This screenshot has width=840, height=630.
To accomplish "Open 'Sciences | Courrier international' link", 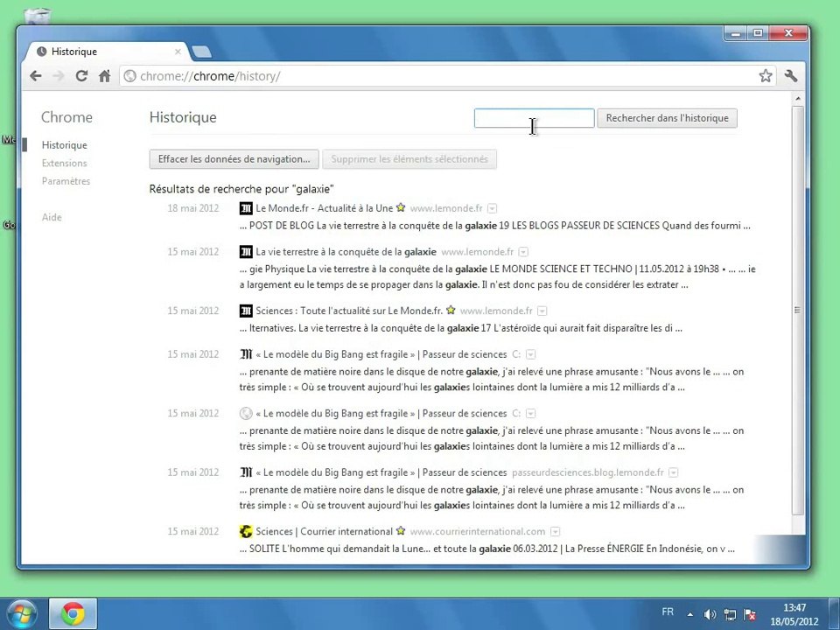I will (x=324, y=531).
